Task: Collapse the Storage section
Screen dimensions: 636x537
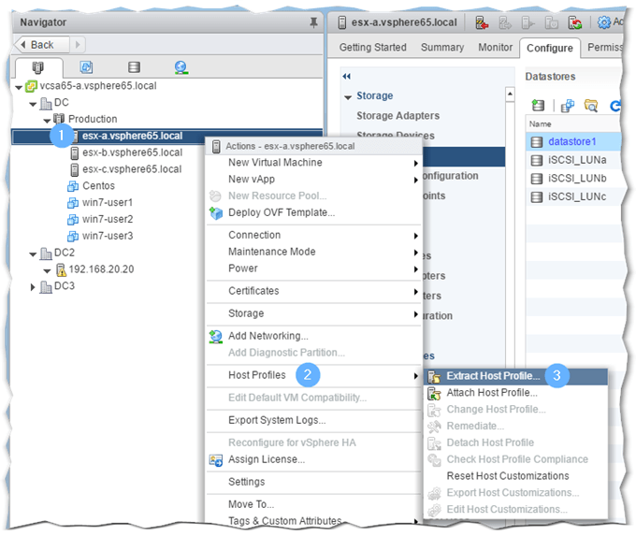Action: tap(348, 97)
